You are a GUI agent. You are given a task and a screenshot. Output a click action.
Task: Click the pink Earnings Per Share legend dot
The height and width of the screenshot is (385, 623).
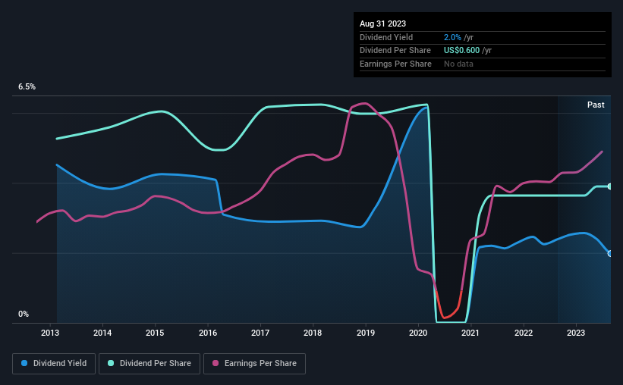(x=216, y=363)
